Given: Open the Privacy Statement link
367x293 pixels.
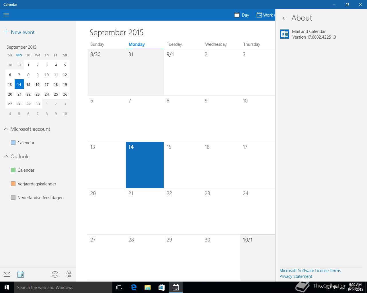Looking at the screenshot, I should [x=296, y=276].
